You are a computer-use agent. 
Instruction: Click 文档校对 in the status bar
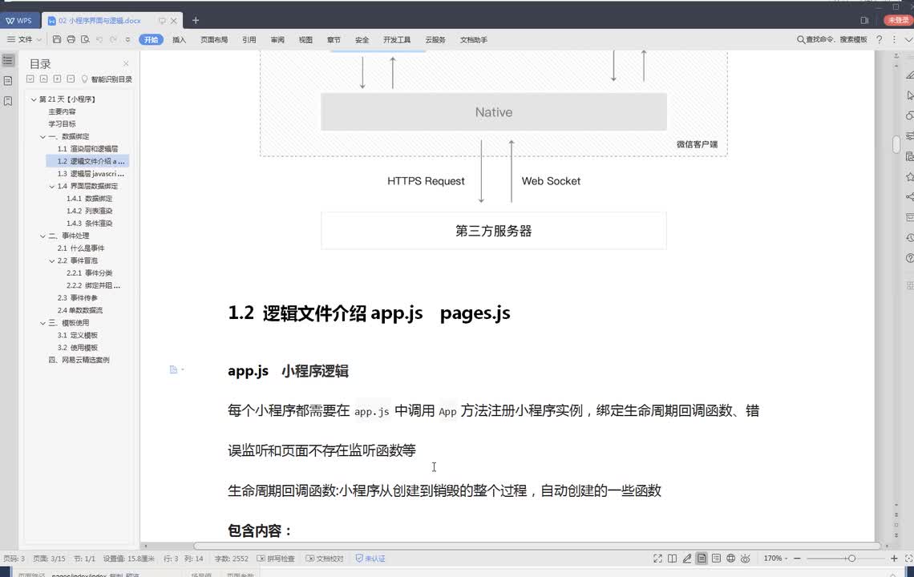(325, 559)
